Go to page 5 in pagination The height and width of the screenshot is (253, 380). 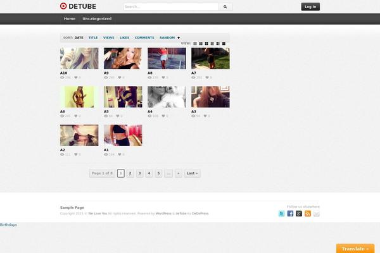coord(158,173)
